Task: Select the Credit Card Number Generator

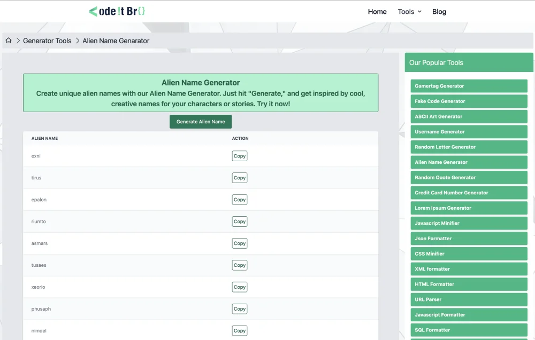Action: [x=469, y=193]
